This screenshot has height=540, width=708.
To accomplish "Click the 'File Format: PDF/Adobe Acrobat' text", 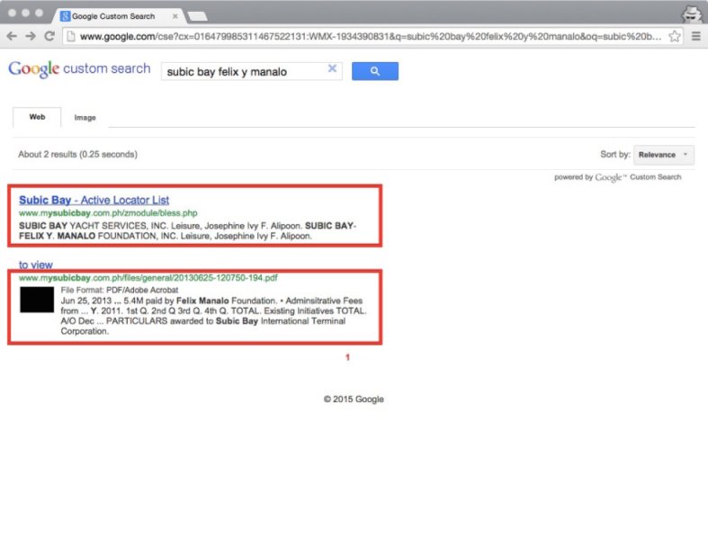I will tap(120, 290).
